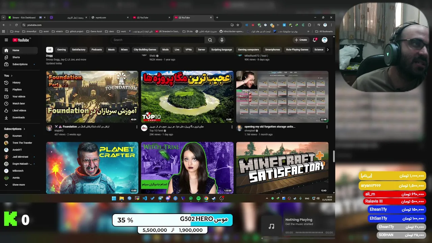The image size is (432, 243).
Task: Open Subscriptions in left sidebar
Action: coord(20,64)
